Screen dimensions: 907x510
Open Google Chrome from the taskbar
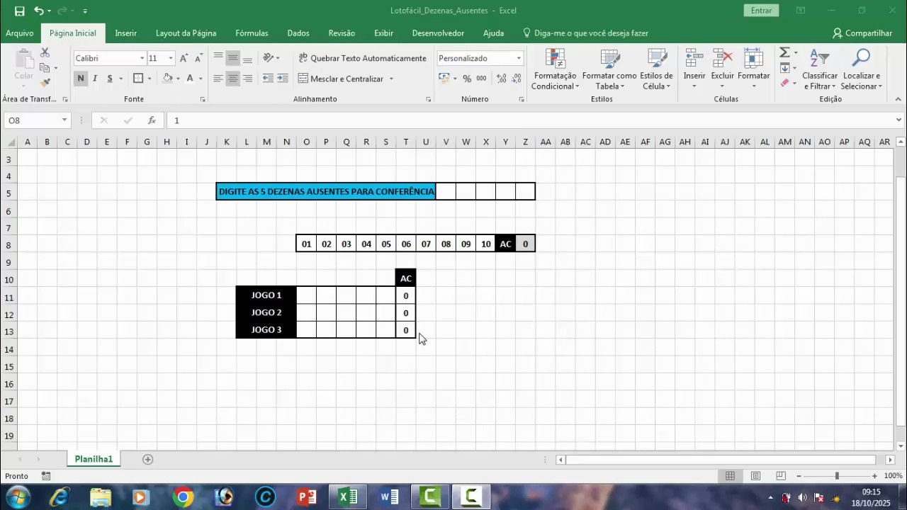183,497
